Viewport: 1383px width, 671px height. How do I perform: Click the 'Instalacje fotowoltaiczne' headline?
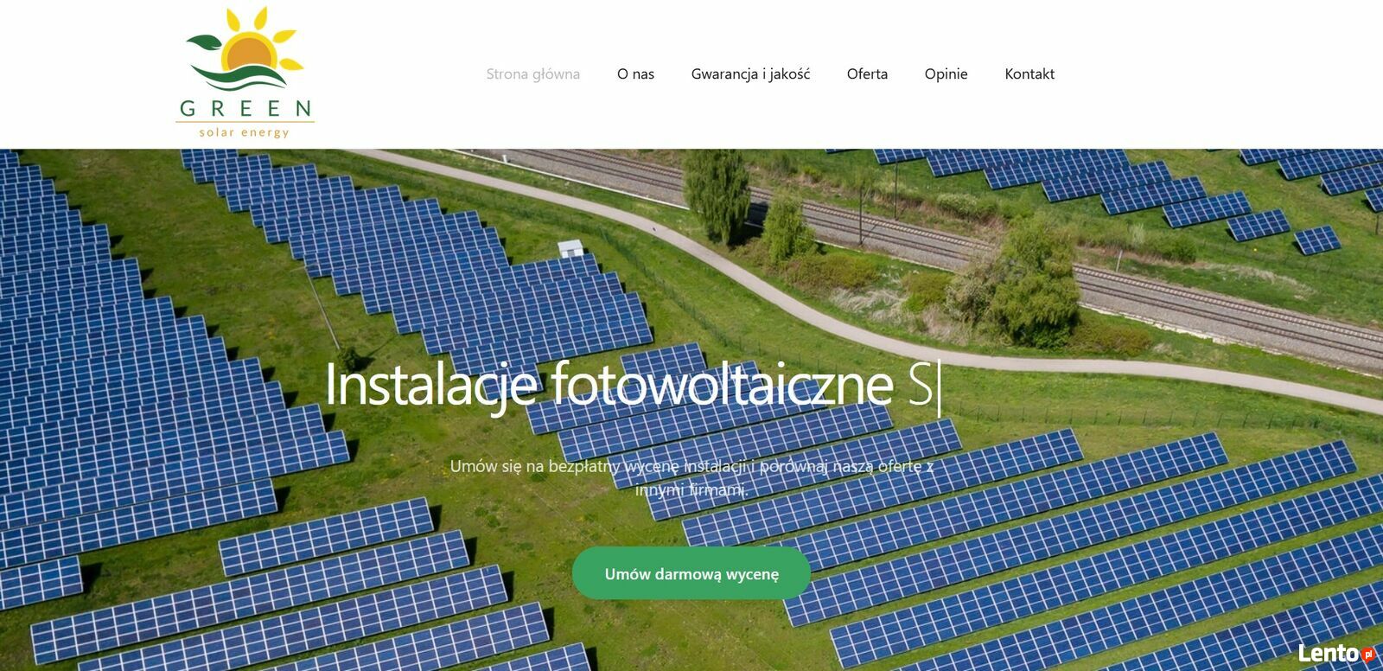click(609, 384)
